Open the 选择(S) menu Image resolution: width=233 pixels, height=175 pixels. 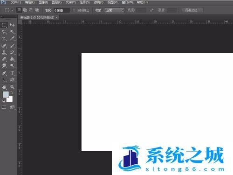tap(85, 2)
